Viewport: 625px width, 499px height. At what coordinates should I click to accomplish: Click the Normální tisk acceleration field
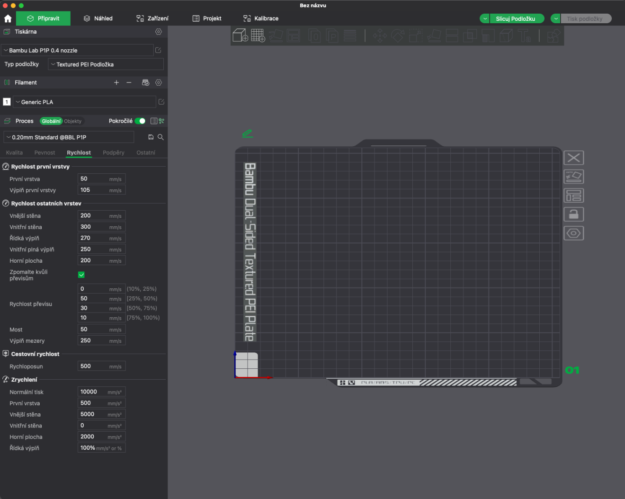pyautogui.click(x=101, y=392)
